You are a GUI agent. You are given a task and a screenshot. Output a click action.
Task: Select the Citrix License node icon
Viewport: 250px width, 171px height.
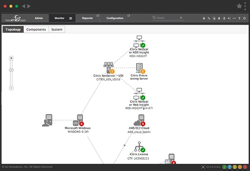pyautogui.click(x=140, y=147)
